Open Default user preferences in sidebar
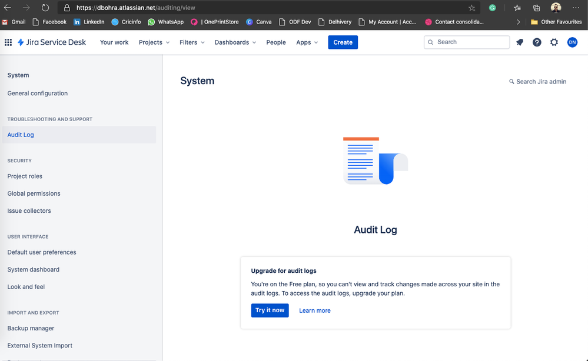The height and width of the screenshot is (361, 588). tap(42, 252)
